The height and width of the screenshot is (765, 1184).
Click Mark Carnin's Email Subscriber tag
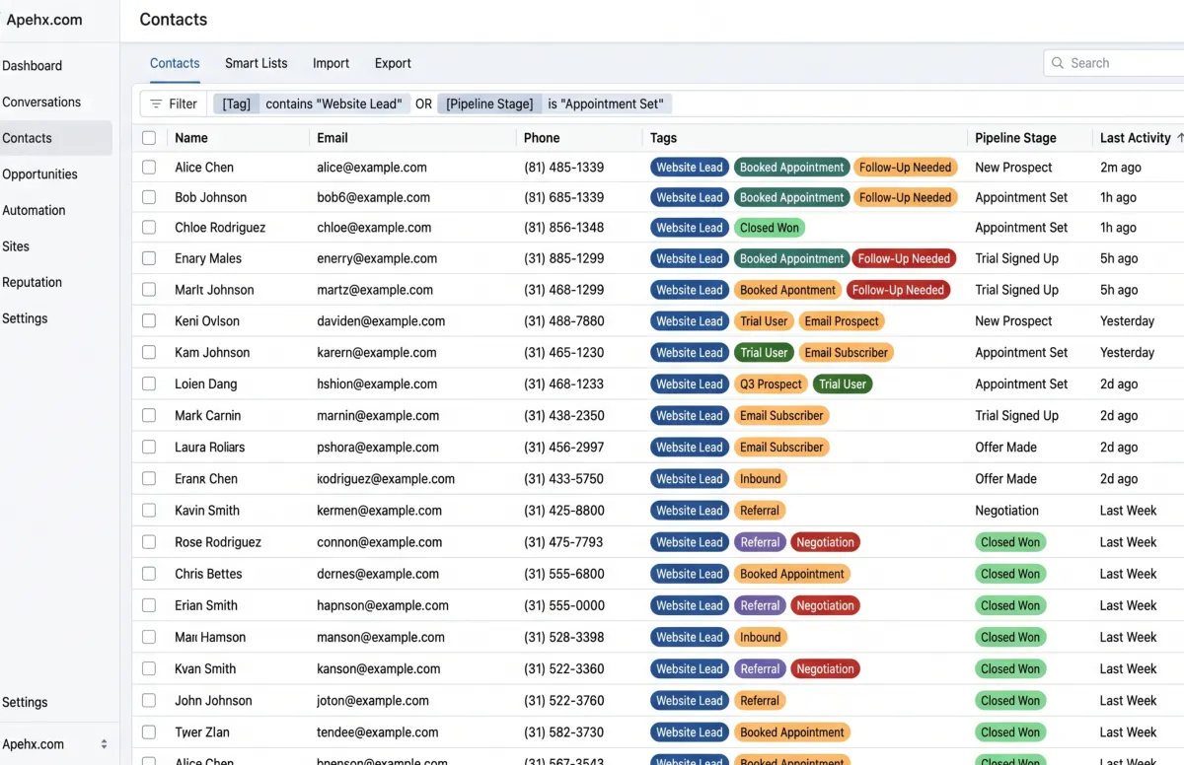[781, 416]
